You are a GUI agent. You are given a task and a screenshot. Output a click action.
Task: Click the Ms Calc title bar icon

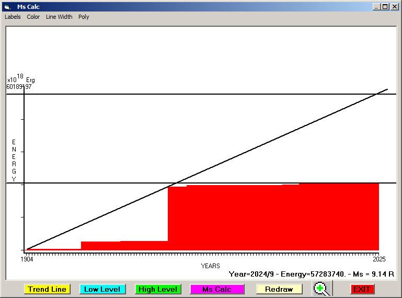point(7,7)
